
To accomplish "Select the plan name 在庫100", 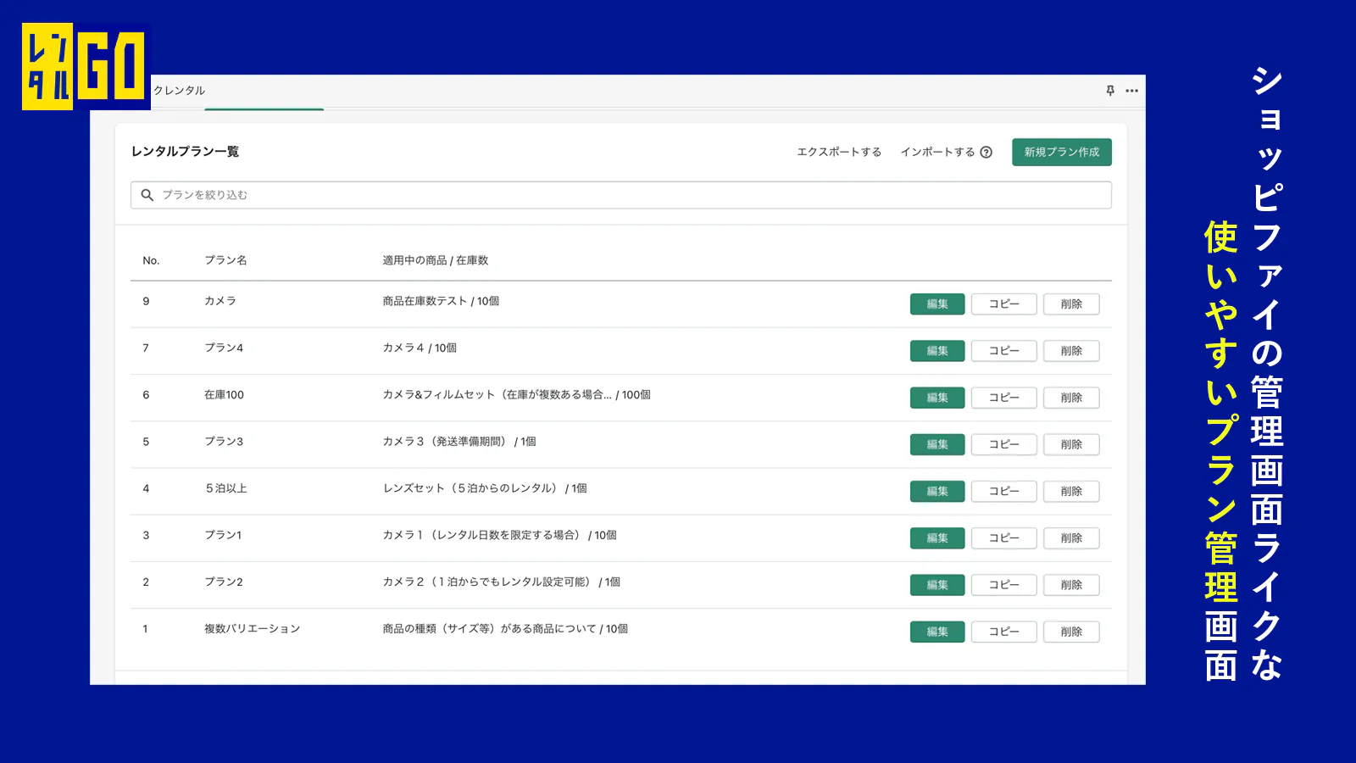I will point(224,395).
